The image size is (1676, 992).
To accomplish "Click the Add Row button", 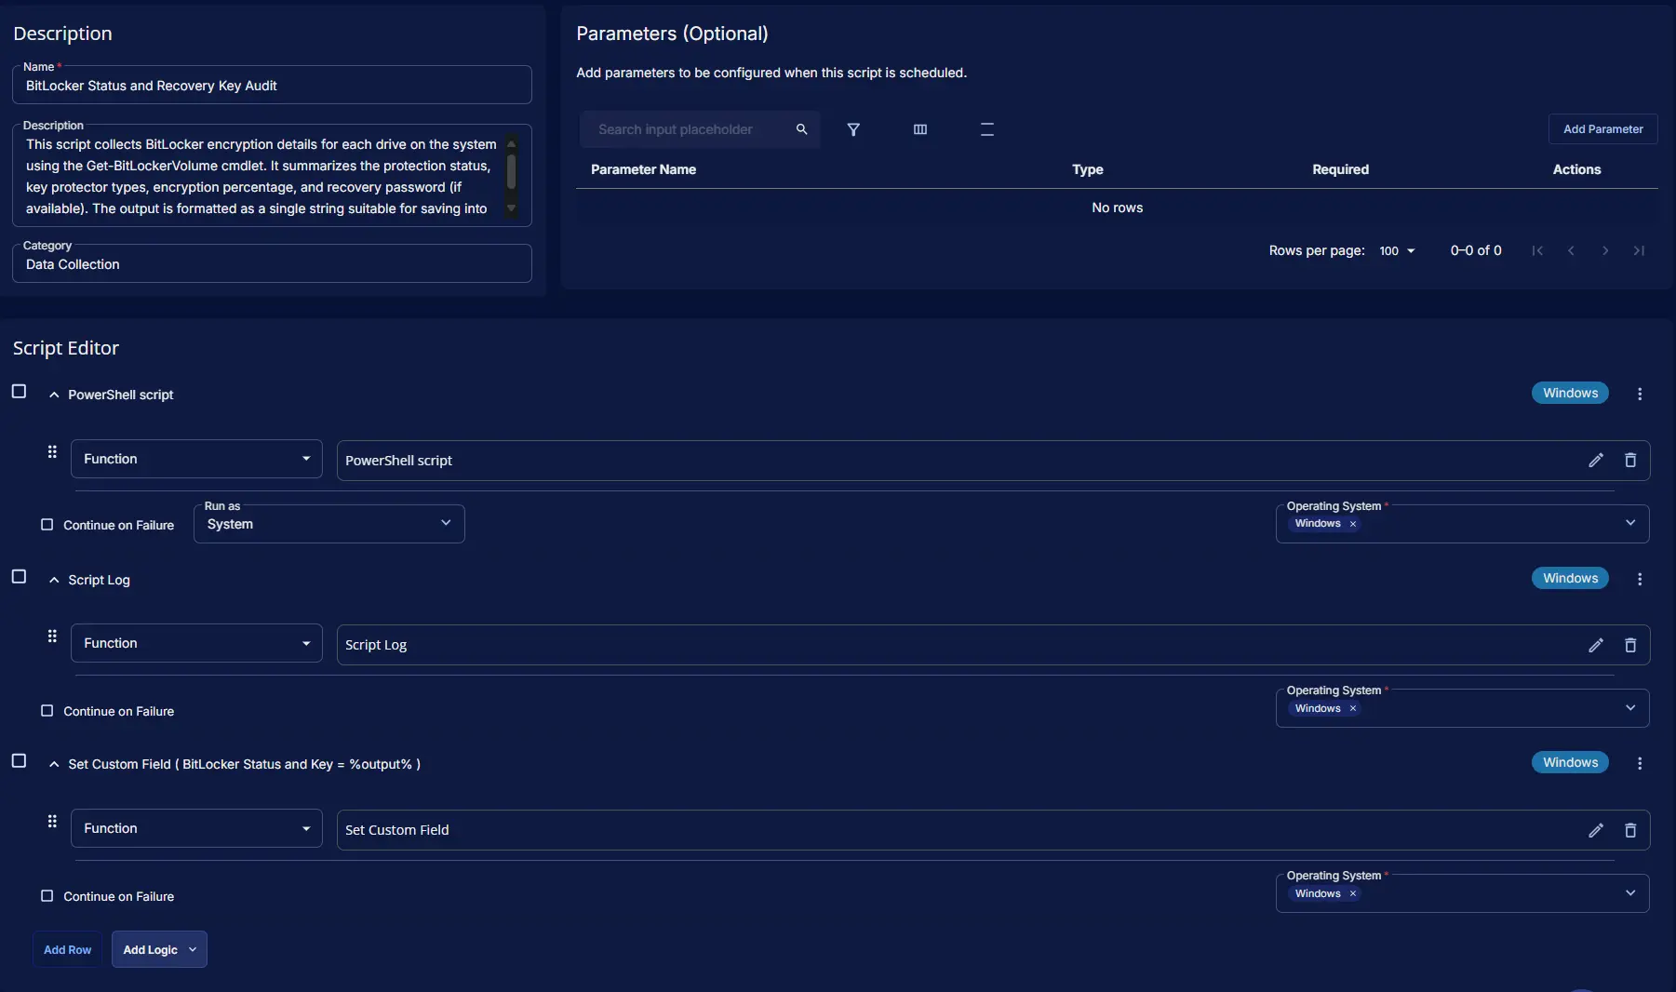I will click(67, 949).
